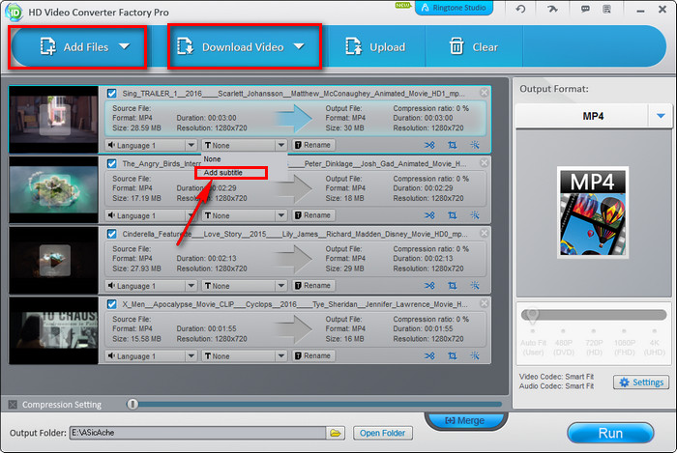677x453 pixels.
Task: Click the clip/trim scissors icon for Cinderella
Action: 429,286
